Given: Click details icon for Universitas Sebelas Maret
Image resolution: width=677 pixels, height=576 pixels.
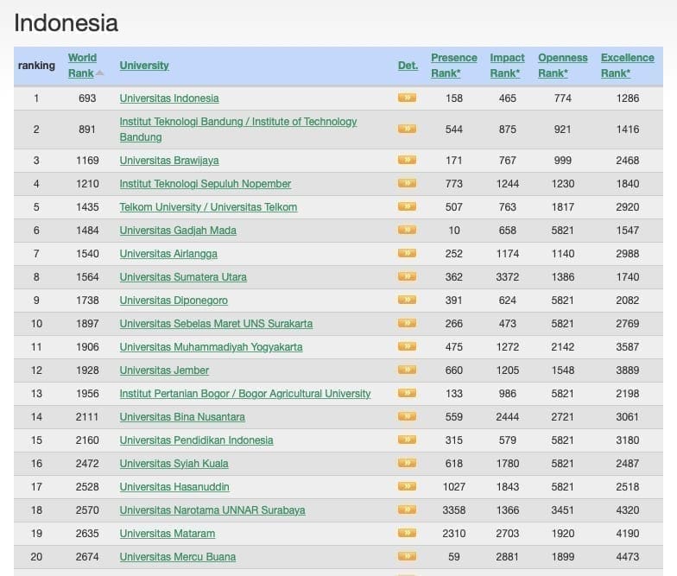Looking at the screenshot, I should pos(407,323).
